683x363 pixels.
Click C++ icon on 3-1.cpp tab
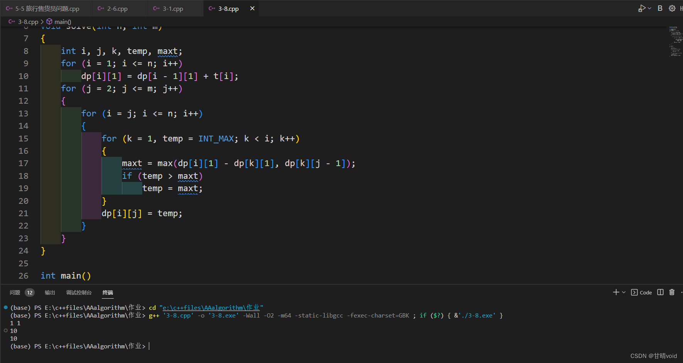pos(156,8)
